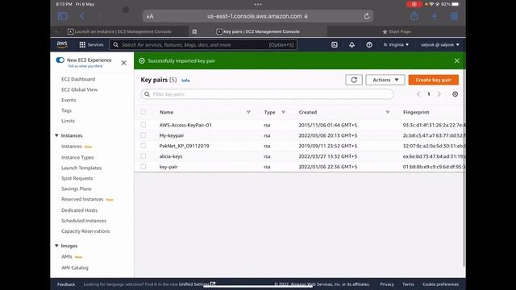Check the key-pair row
The image size is (516, 290).
(144, 167)
